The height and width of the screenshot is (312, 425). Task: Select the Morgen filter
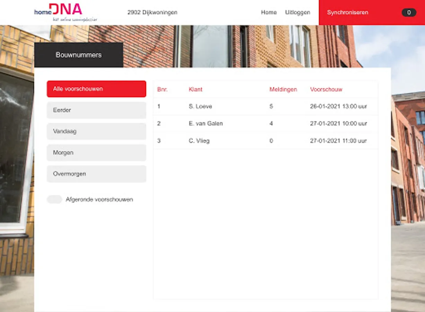coord(96,153)
